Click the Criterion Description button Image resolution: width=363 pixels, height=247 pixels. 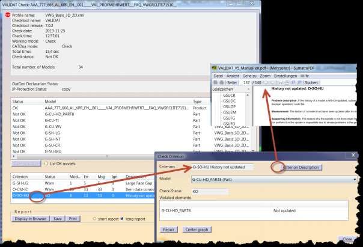[x=301, y=167]
